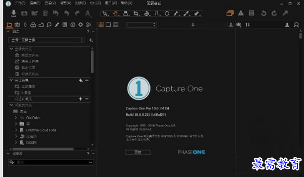Collapse the Library panel header chevron

pos(8,31)
